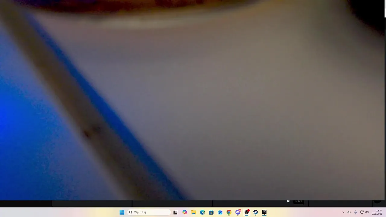386x217 pixels.
Task: Open Outlook from the taskbar
Action: [x=220, y=212]
